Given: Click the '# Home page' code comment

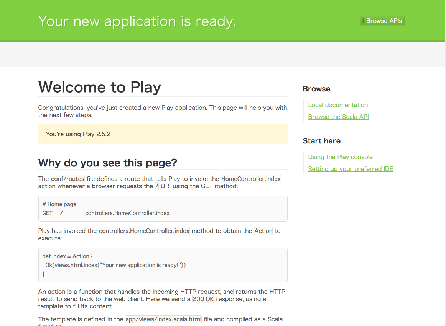Looking at the screenshot, I should click(59, 204).
